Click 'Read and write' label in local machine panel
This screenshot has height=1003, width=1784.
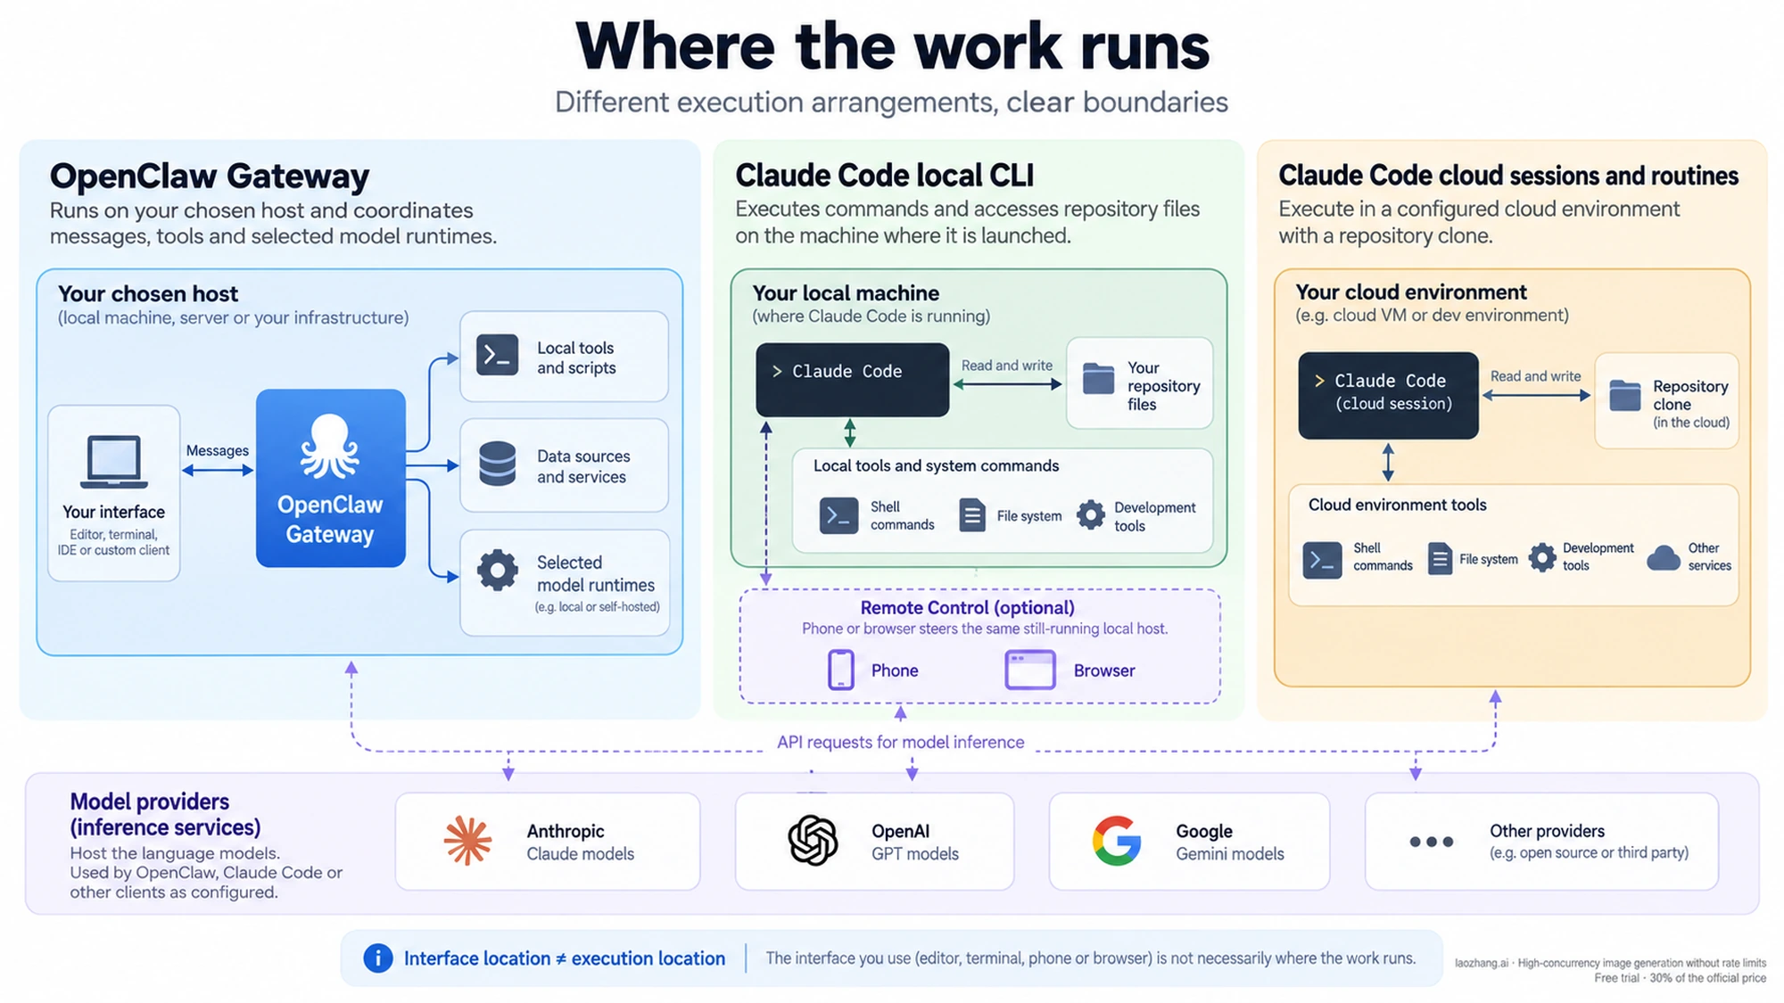point(1006,366)
